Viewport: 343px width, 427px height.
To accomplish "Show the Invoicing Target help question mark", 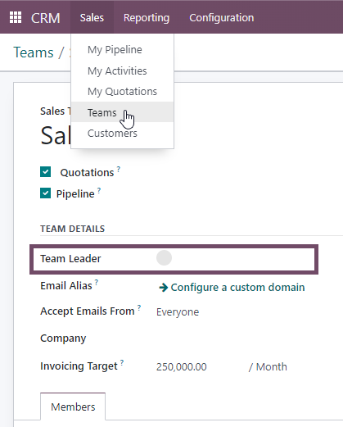I will pos(122,362).
